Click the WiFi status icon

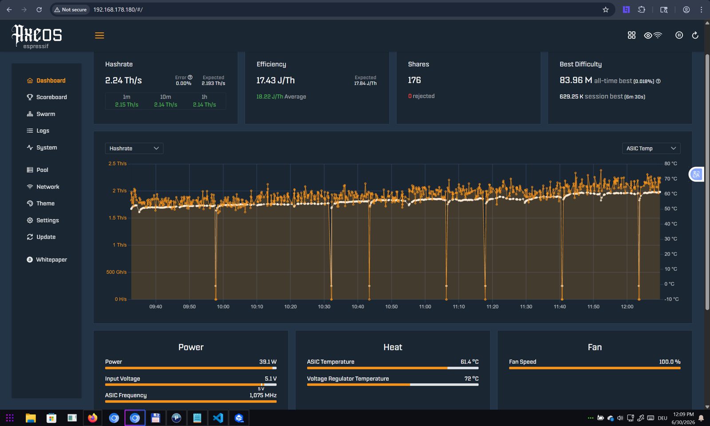658,35
